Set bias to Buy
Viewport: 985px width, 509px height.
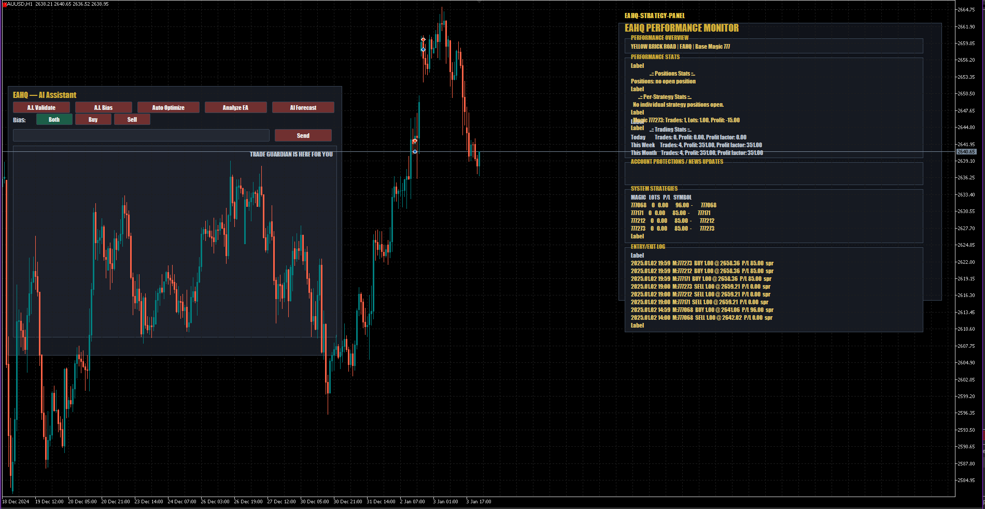click(93, 120)
